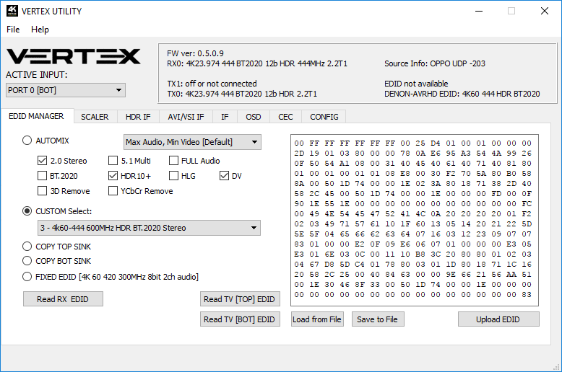This screenshot has width=562, height=372.
Task: Click the window resize grip
Action: pos(557,367)
